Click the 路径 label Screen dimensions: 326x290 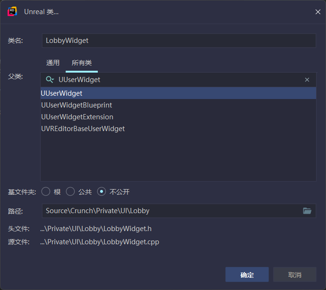click(16, 211)
